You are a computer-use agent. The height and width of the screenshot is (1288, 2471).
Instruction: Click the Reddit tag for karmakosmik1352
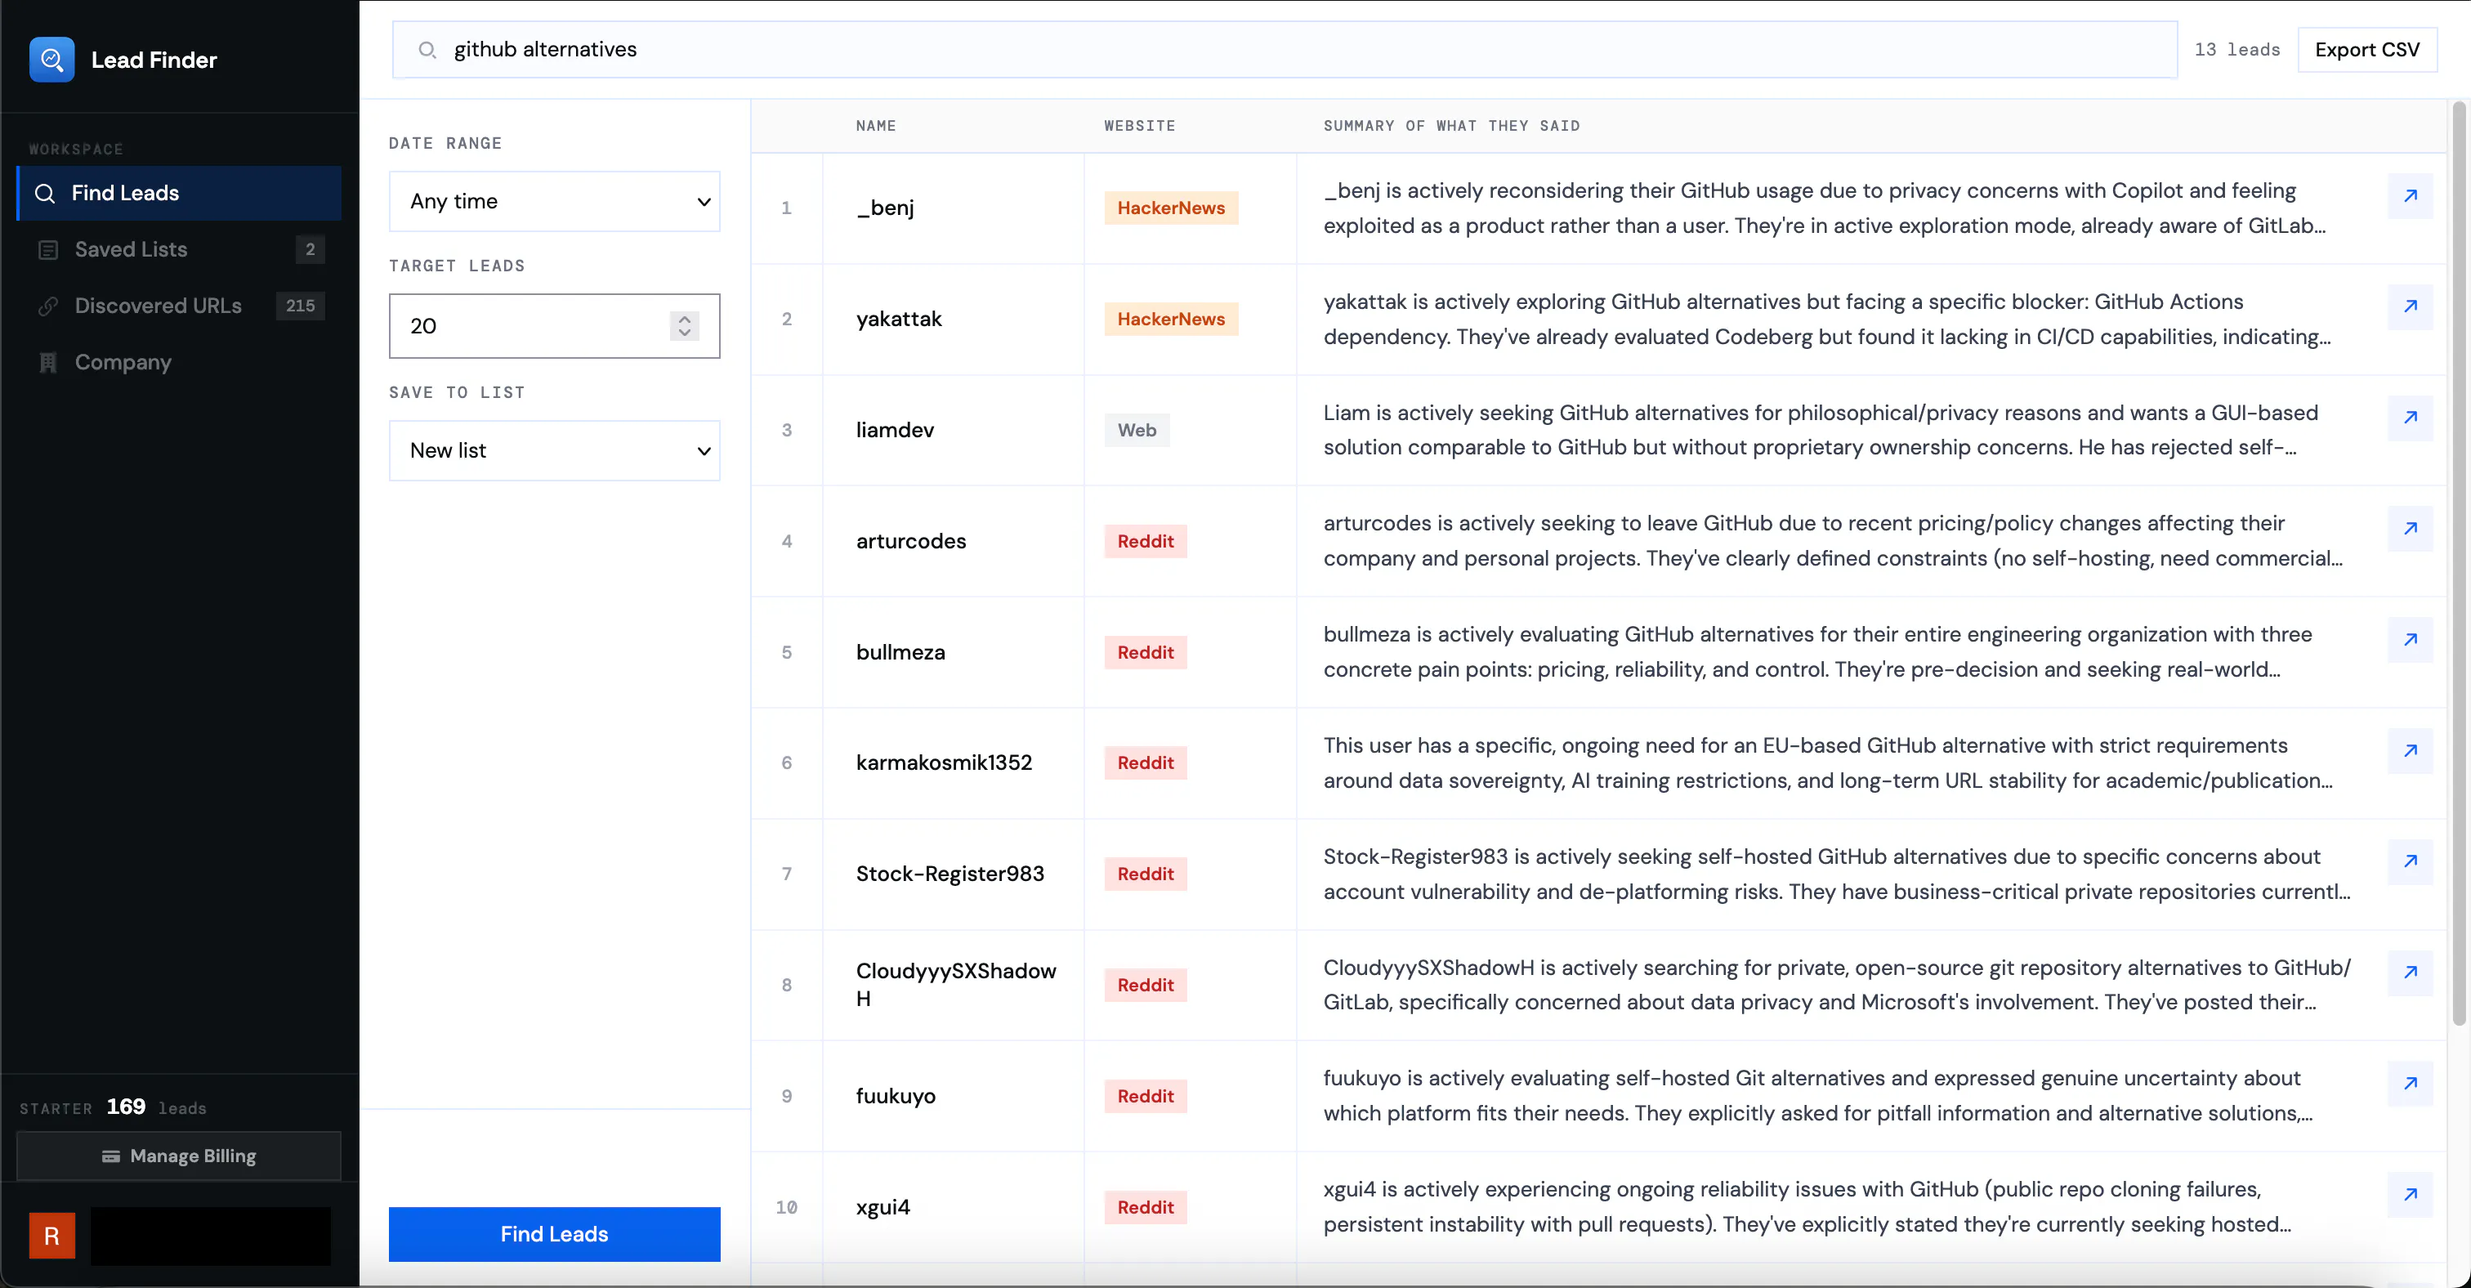pyautogui.click(x=1146, y=763)
